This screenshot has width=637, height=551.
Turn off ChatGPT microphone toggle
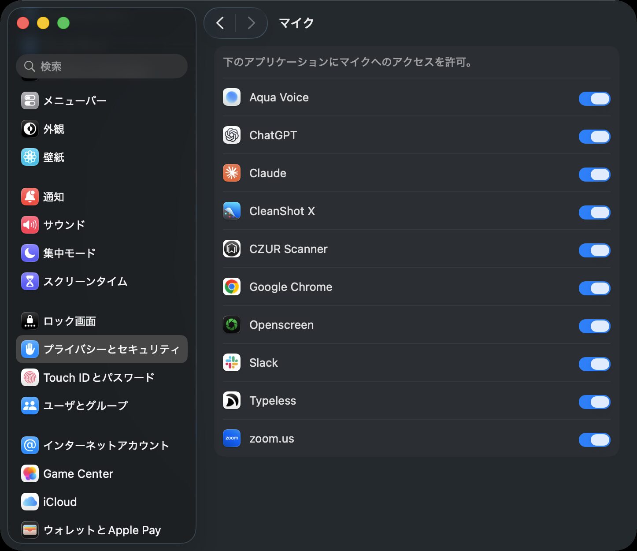click(594, 137)
